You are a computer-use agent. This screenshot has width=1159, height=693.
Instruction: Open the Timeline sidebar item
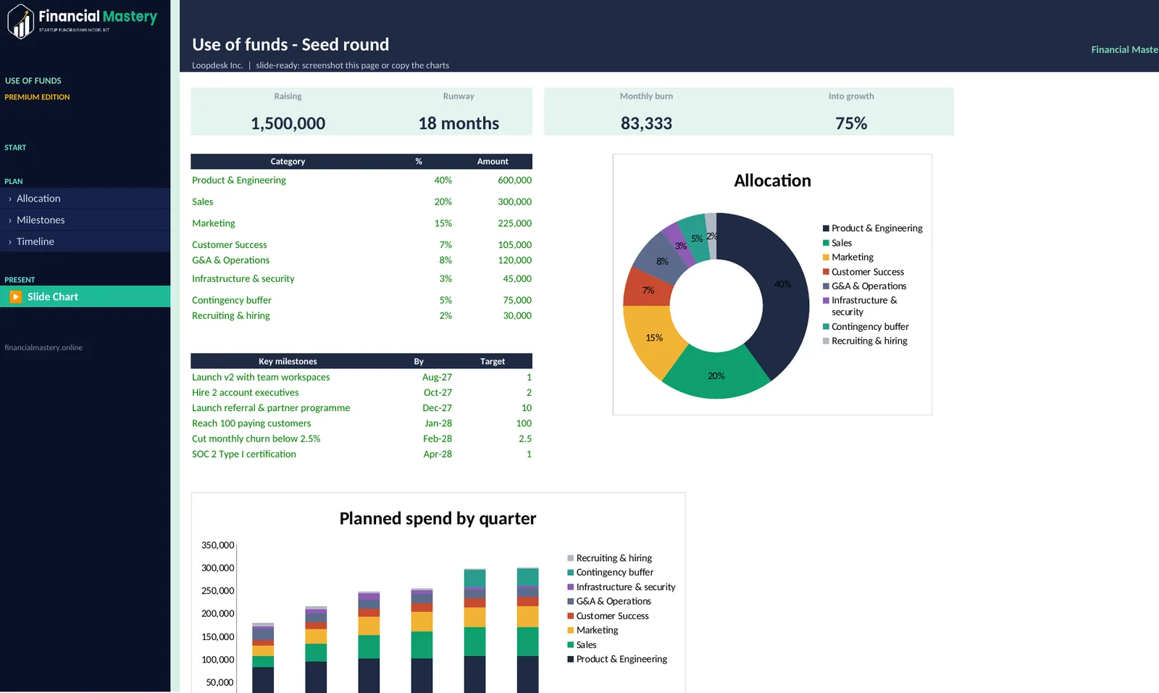pos(85,241)
